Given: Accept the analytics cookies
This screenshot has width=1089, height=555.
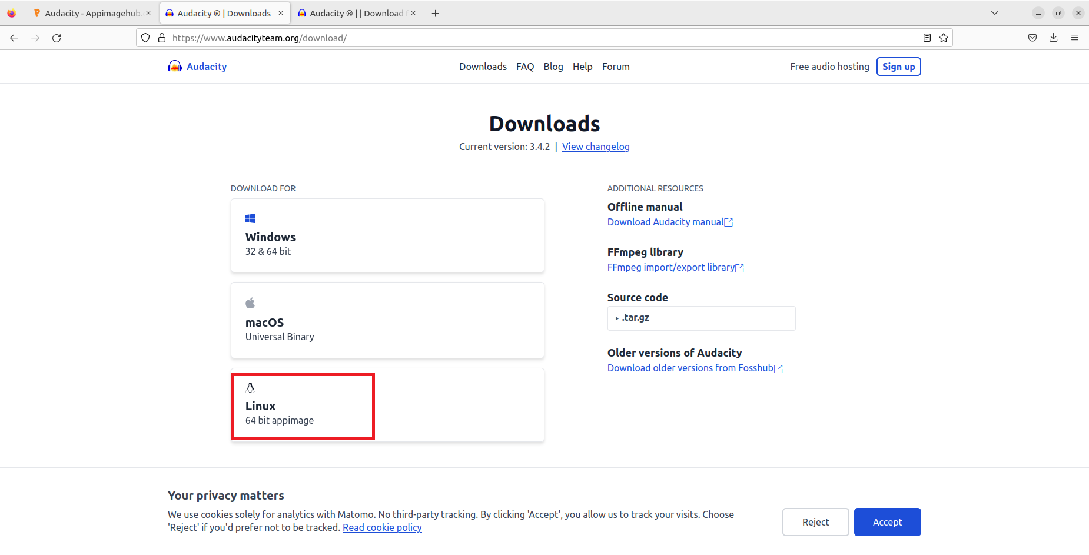Looking at the screenshot, I should (887, 522).
